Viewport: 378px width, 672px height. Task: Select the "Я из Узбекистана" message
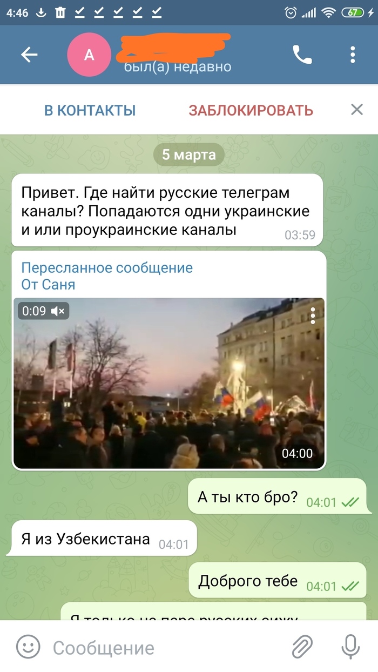pos(102,539)
